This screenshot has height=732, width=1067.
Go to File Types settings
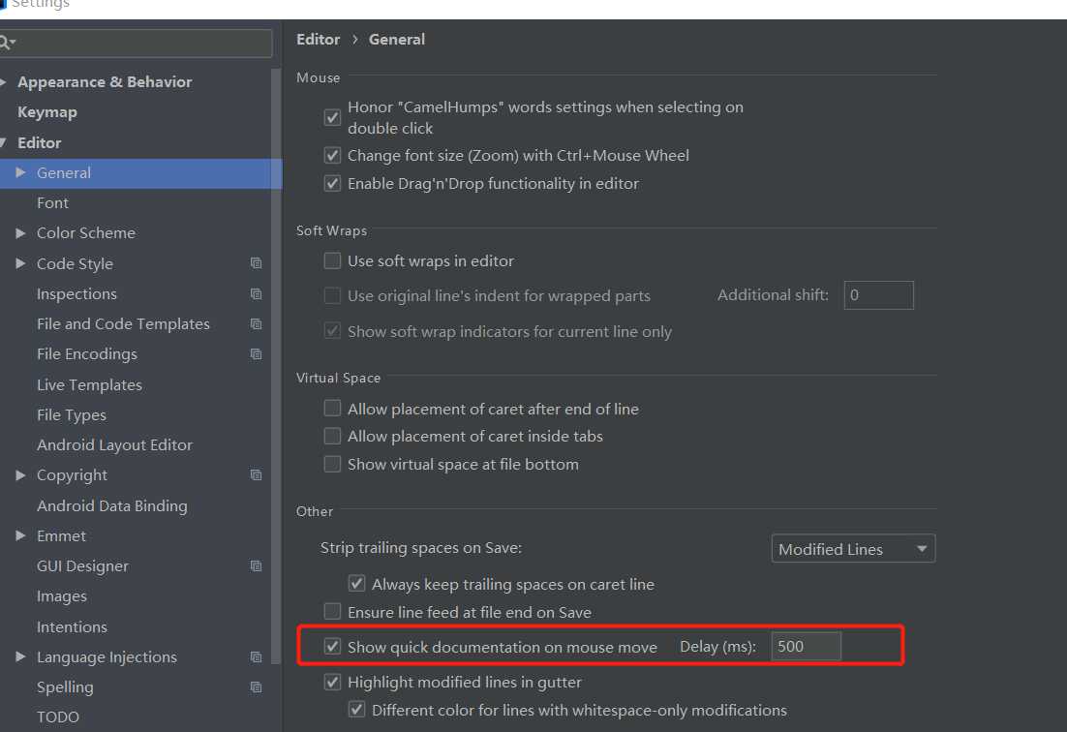click(72, 415)
